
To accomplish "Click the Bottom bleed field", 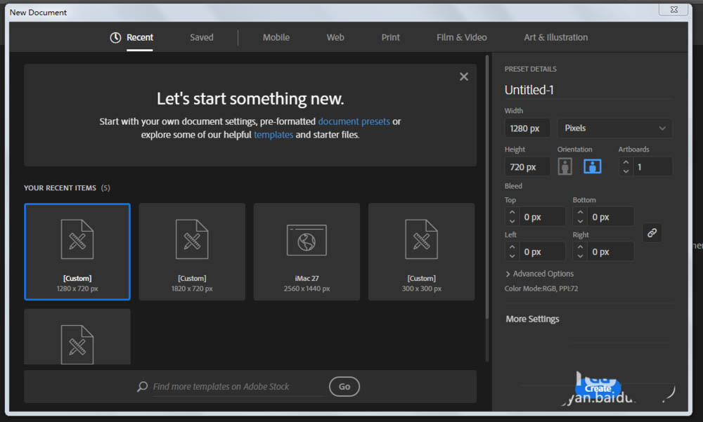I will (611, 217).
